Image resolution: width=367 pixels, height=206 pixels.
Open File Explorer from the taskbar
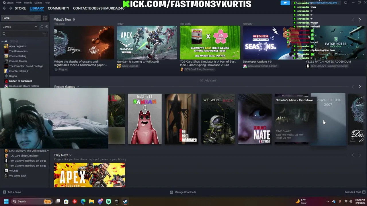[x=91, y=201]
